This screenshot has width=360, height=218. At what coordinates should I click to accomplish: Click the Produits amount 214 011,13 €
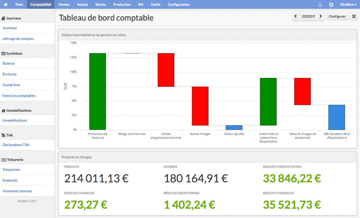(x=96, y=178)
